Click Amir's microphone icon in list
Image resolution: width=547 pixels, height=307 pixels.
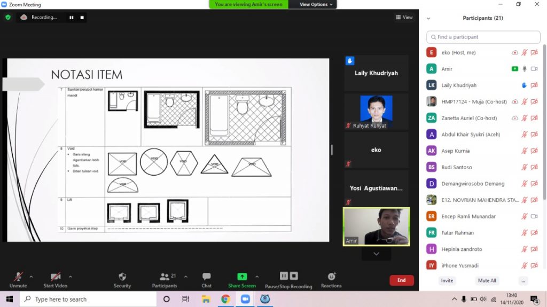525,69
